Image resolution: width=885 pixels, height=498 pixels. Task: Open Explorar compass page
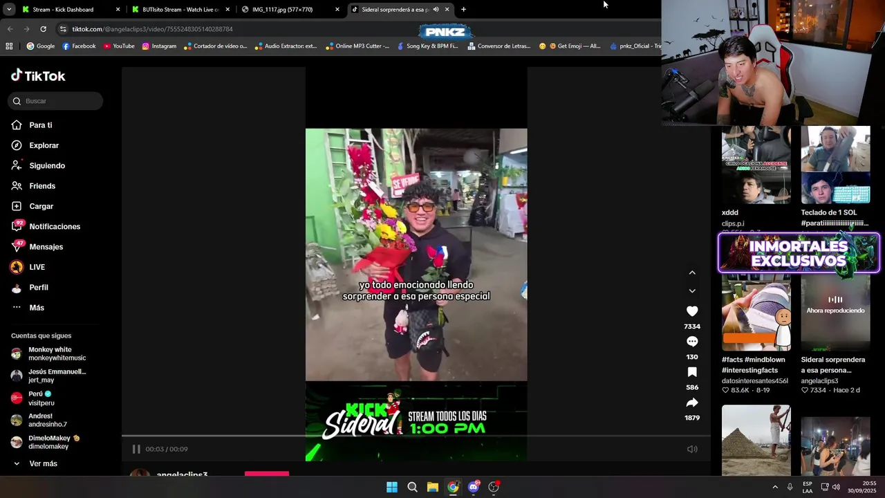click(35, 145)
